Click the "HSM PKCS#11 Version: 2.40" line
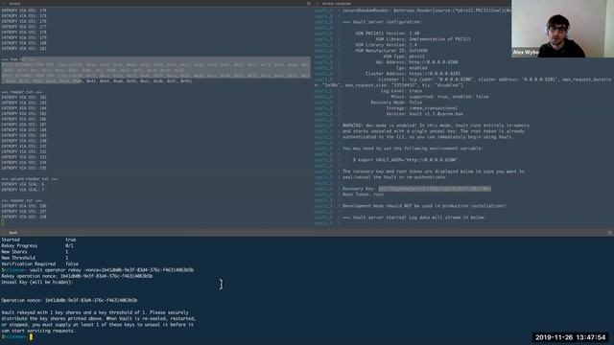The width and height of the screenshot is (614, 345). [388, 34]
